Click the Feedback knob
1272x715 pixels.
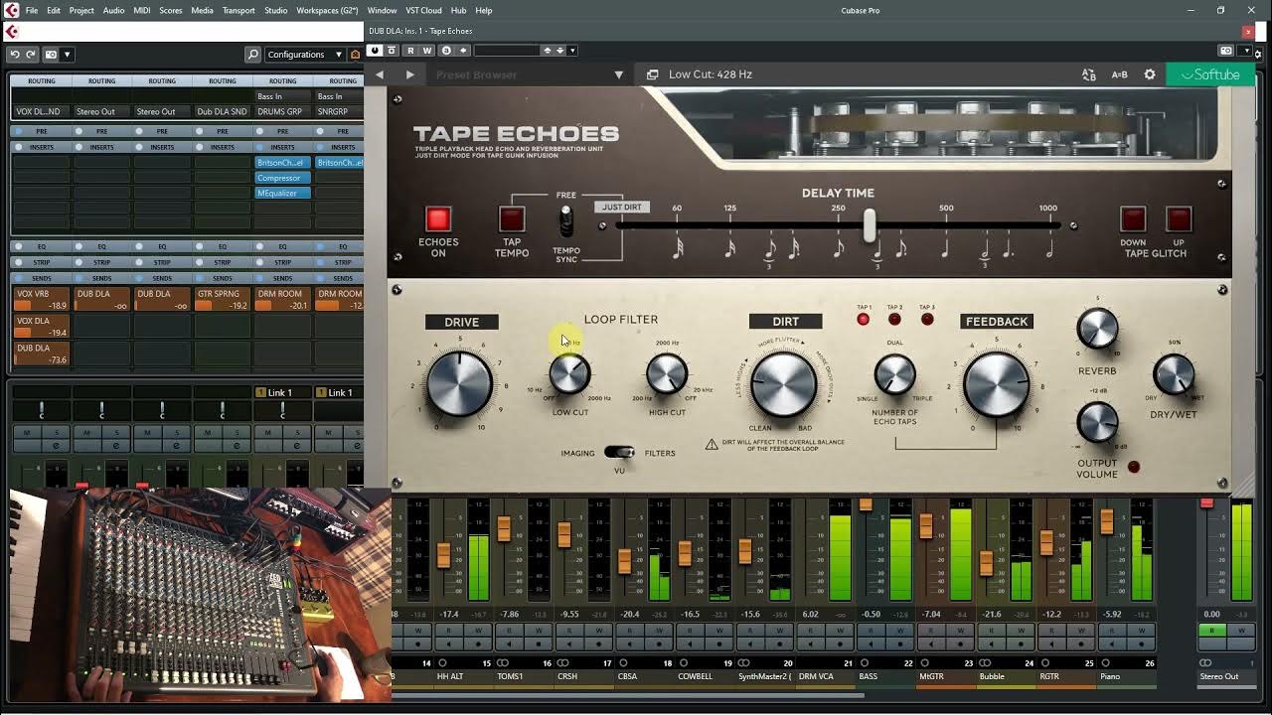(x=996, y=384)
